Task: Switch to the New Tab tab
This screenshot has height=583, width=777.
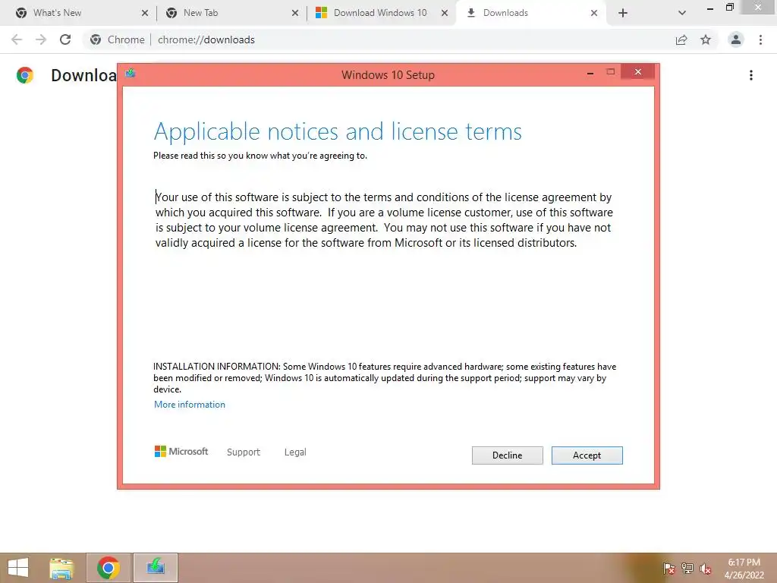Action: pos(231,13)
